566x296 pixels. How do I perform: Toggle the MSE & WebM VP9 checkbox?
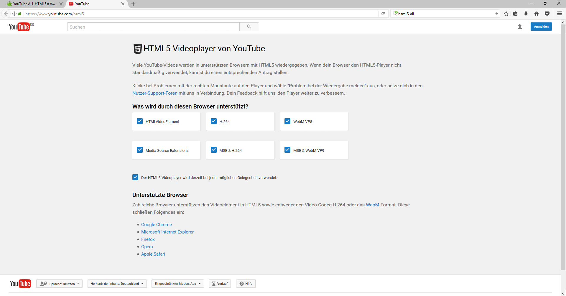tap(287, 150)
